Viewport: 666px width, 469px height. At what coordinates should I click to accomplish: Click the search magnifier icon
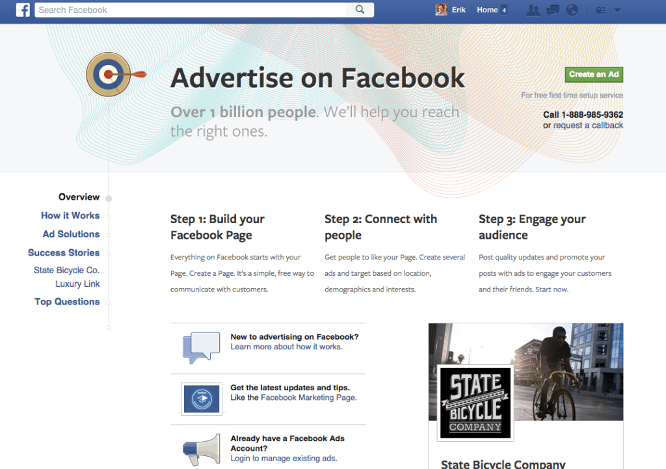360,10
